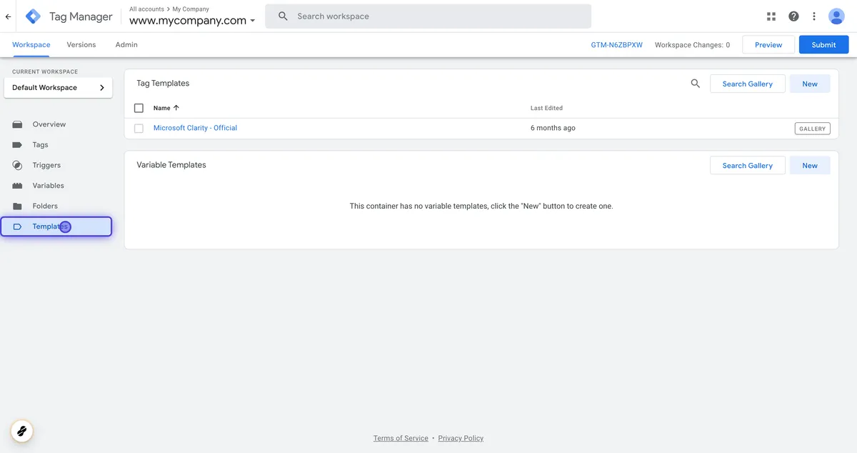Screen dimensions: 857x453
Task: Click the 6 months ago cell
Action: tap(553, 128)
